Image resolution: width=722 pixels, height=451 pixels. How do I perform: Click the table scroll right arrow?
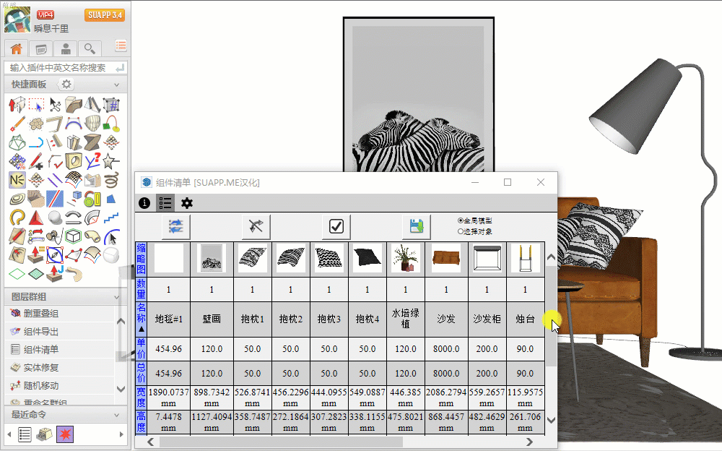[529, 442]
